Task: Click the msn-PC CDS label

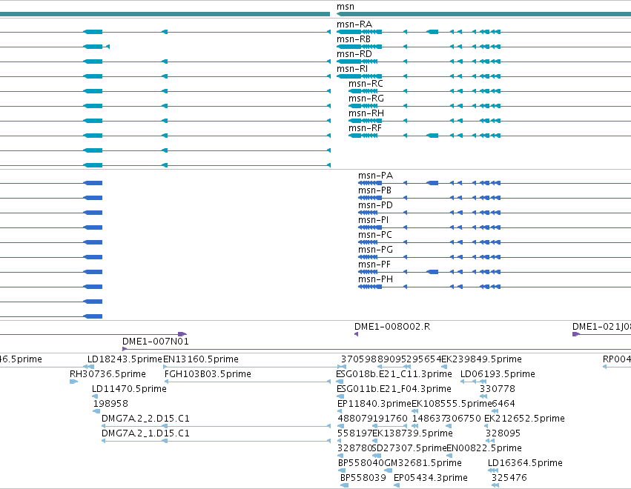Action: [374, 235]
